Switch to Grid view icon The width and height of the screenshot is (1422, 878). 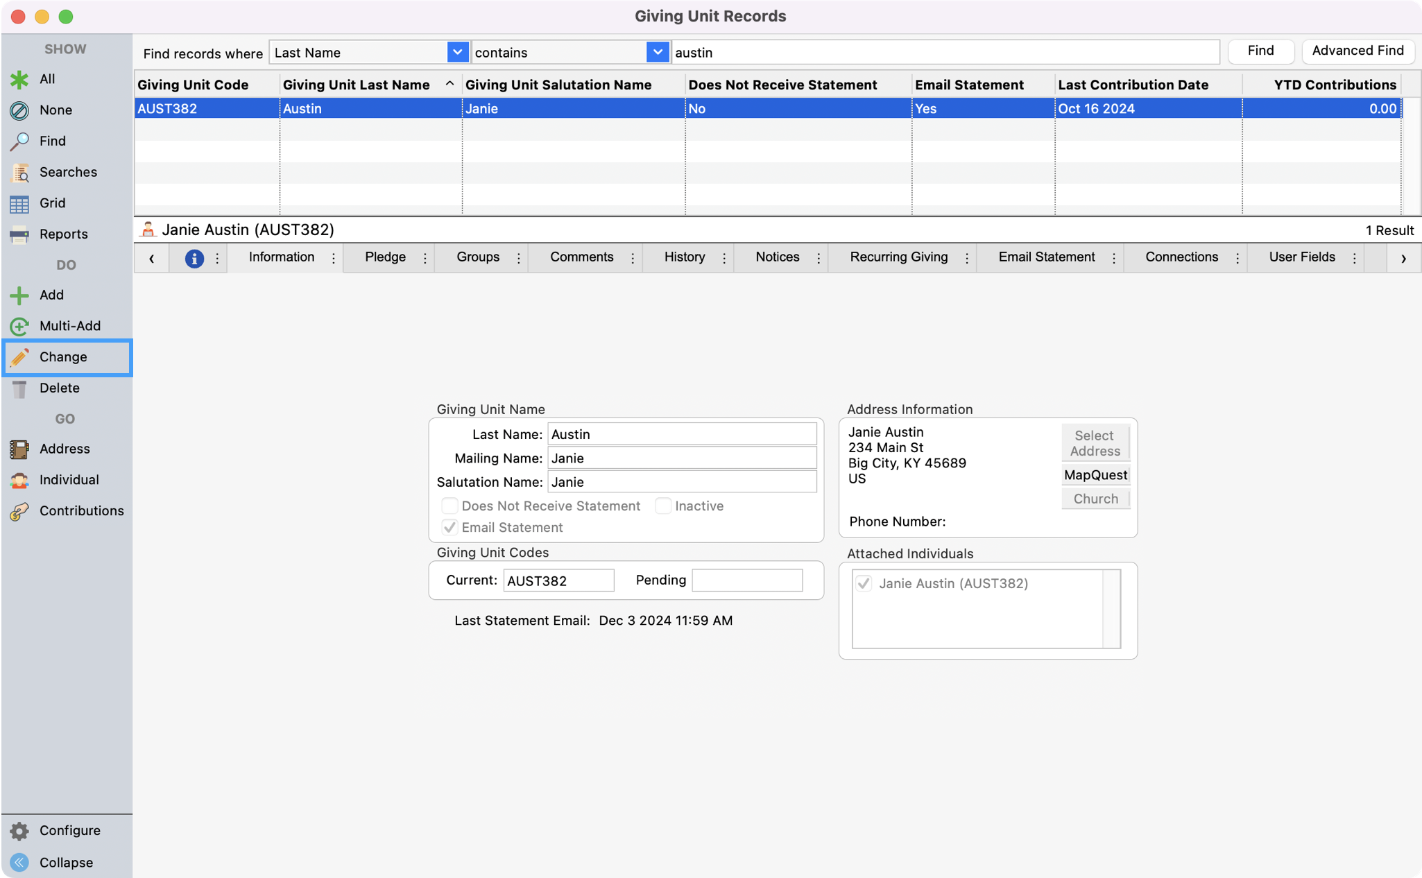[x=19, y=203]
